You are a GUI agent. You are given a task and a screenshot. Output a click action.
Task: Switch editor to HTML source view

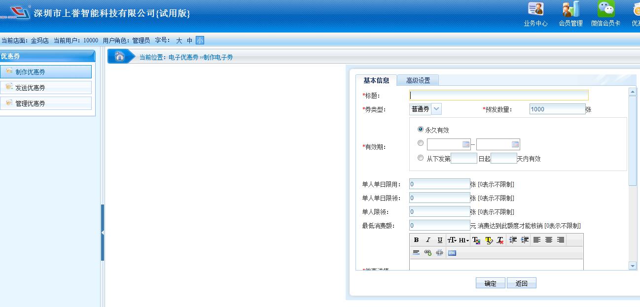pos(452,253)
